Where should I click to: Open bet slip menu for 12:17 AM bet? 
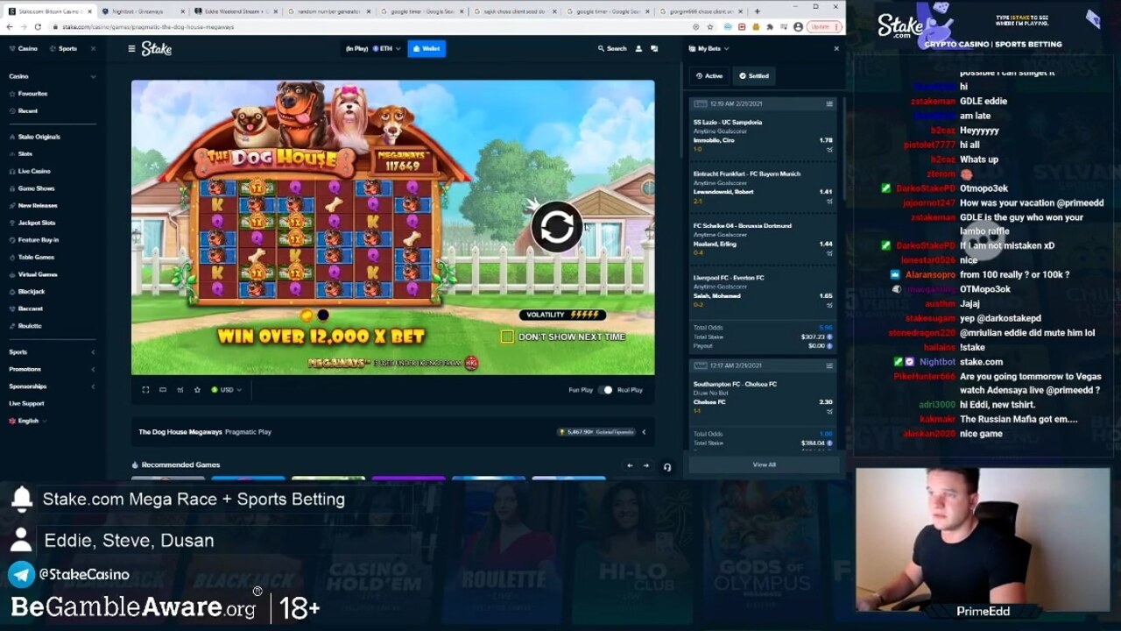(829, 366)
